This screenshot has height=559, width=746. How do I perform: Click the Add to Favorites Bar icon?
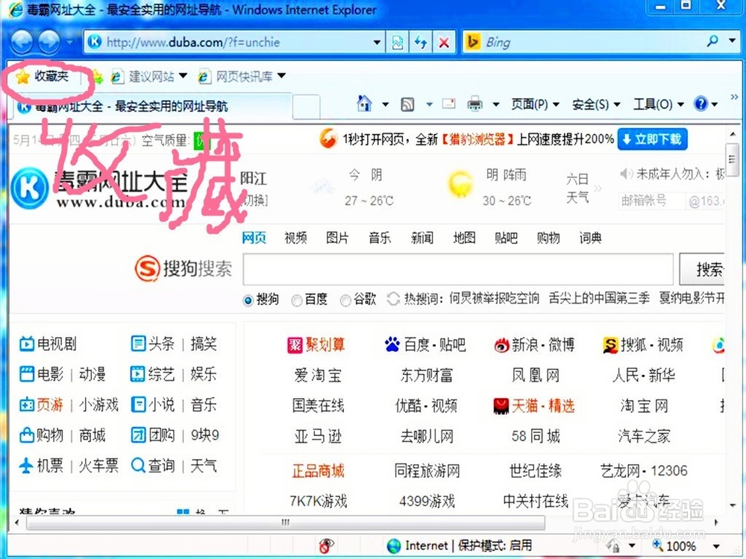(x=98, y=77)
